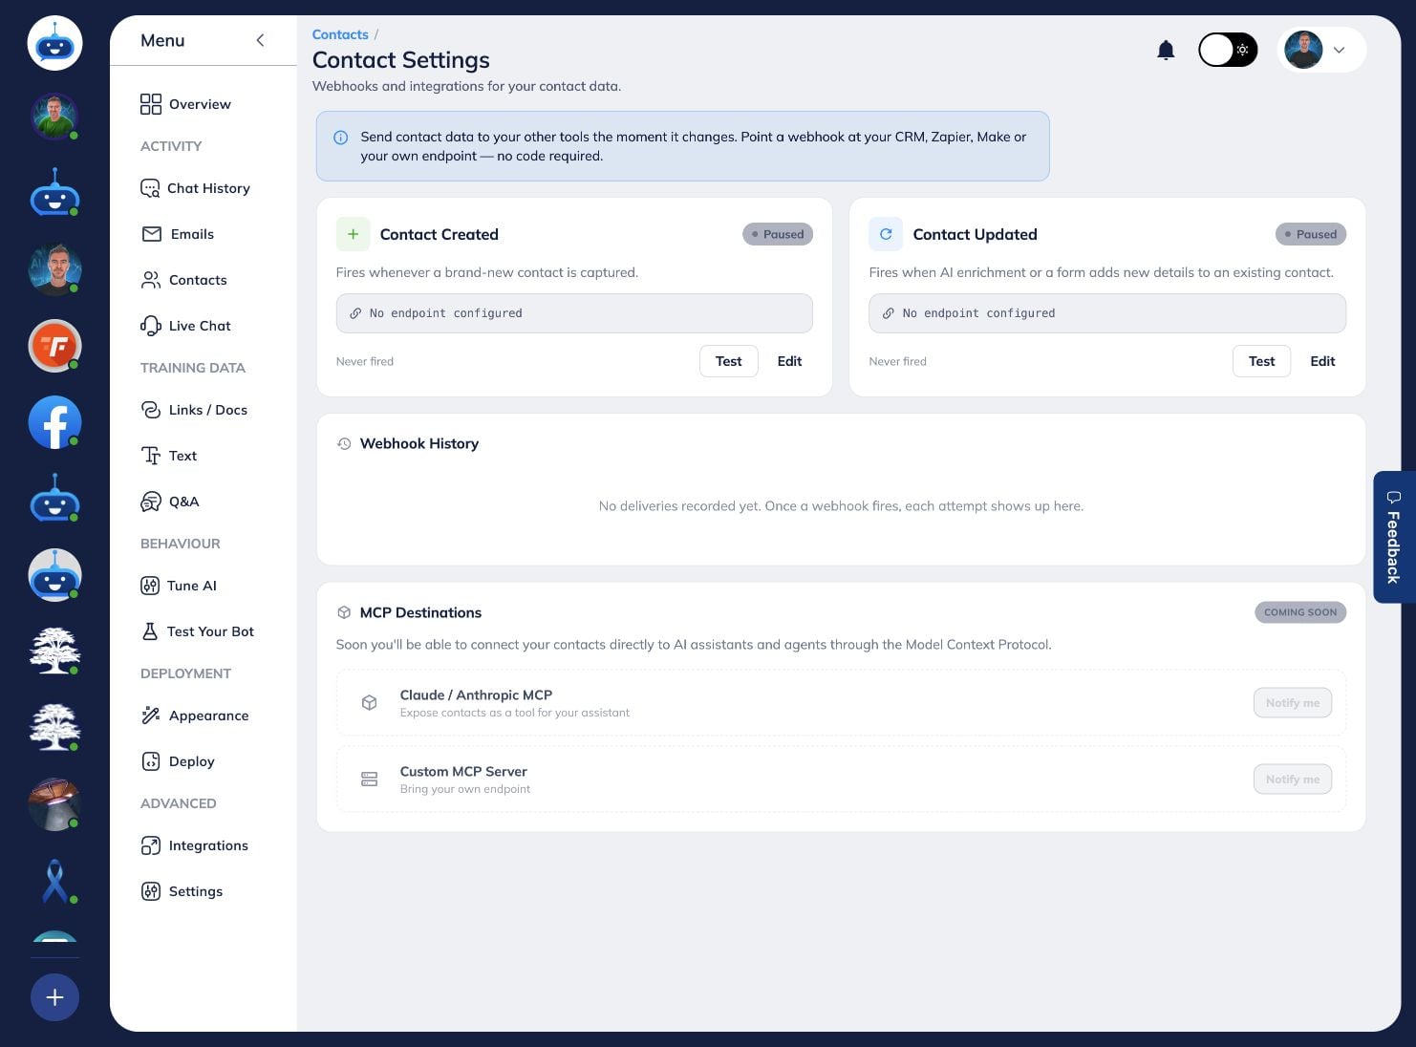The height and width of the screenshot is (1047, 1416).
Task: Click the Deploy code icon
Action: coord(151,761)
